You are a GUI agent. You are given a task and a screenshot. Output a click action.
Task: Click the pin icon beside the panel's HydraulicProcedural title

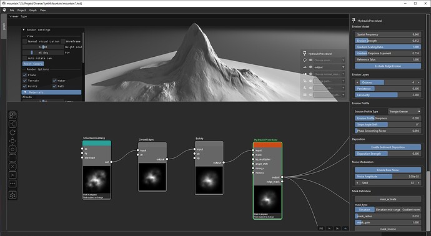tap(354, 21)
